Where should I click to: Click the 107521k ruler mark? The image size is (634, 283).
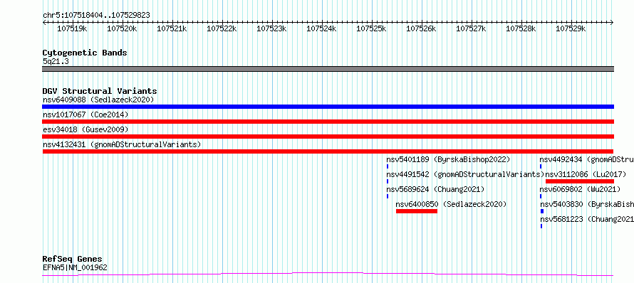172,28
